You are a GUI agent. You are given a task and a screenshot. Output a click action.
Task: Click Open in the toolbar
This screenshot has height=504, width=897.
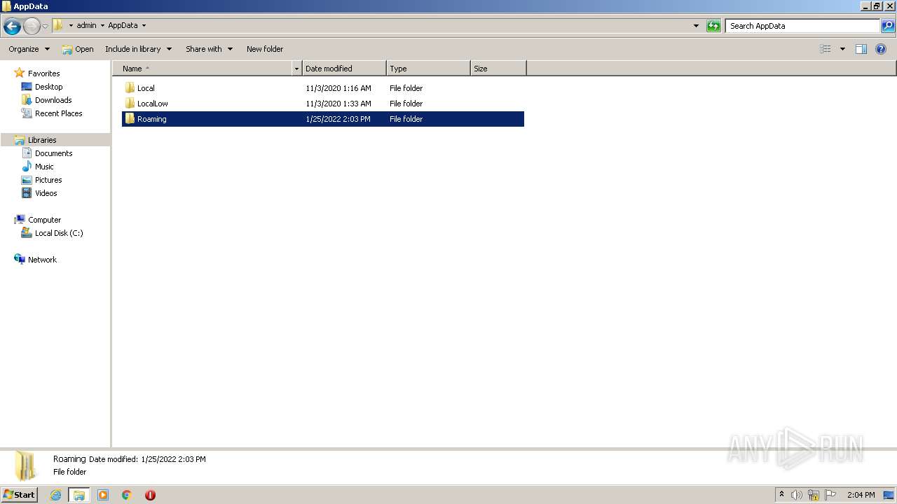78,49
